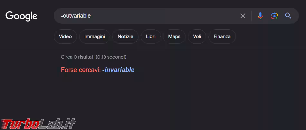Click the TurboLab.it watermark logo
306x130 pixels.
[x=38, y=123]
